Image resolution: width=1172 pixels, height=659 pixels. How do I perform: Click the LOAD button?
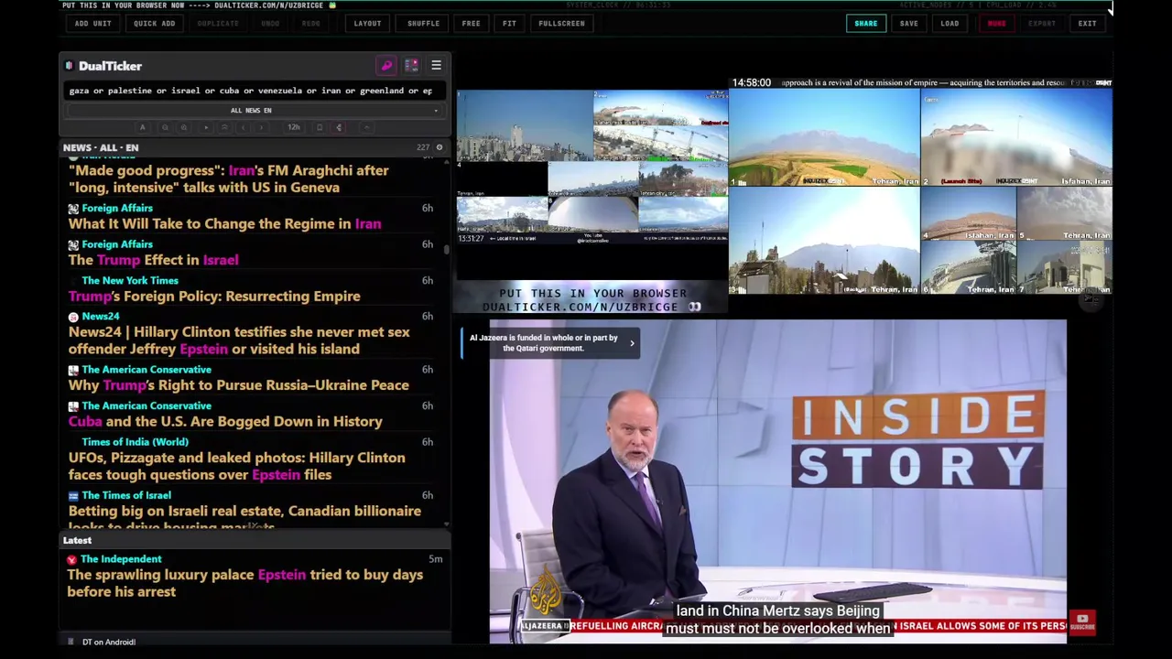pos(950,23)
